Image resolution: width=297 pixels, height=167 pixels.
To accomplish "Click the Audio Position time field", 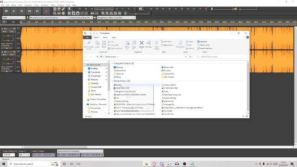I will point(44,155).
